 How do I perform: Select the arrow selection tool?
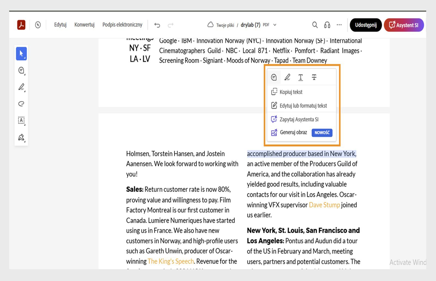tap(21, 54)
